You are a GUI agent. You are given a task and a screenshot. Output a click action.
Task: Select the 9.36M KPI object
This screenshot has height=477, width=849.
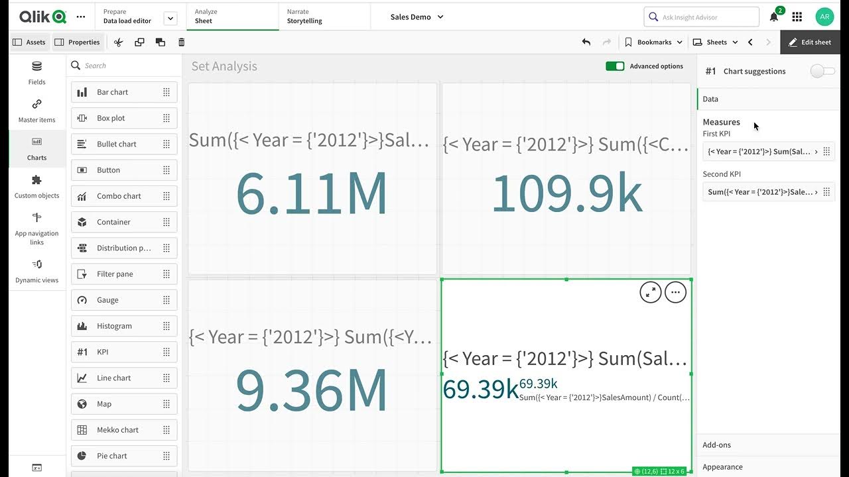312,375
